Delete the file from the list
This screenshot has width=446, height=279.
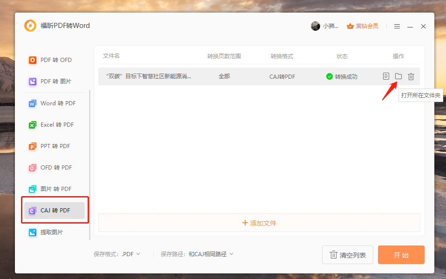tap(411, 76)
